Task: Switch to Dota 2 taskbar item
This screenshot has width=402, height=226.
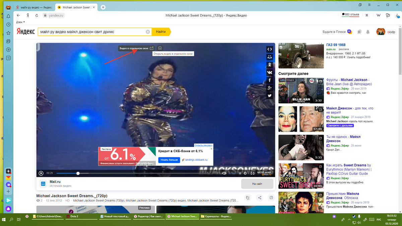Action: [81, 216]
